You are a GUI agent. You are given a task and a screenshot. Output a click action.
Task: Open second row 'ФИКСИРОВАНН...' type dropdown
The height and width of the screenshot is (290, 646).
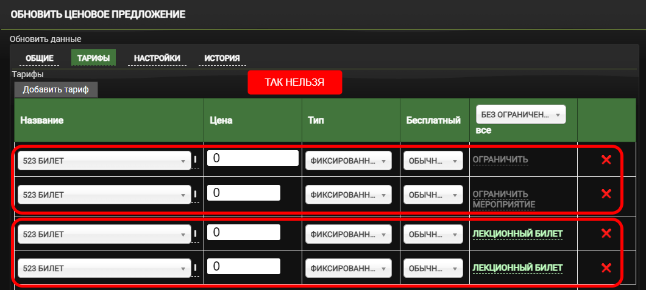click(x=348, y=195)
